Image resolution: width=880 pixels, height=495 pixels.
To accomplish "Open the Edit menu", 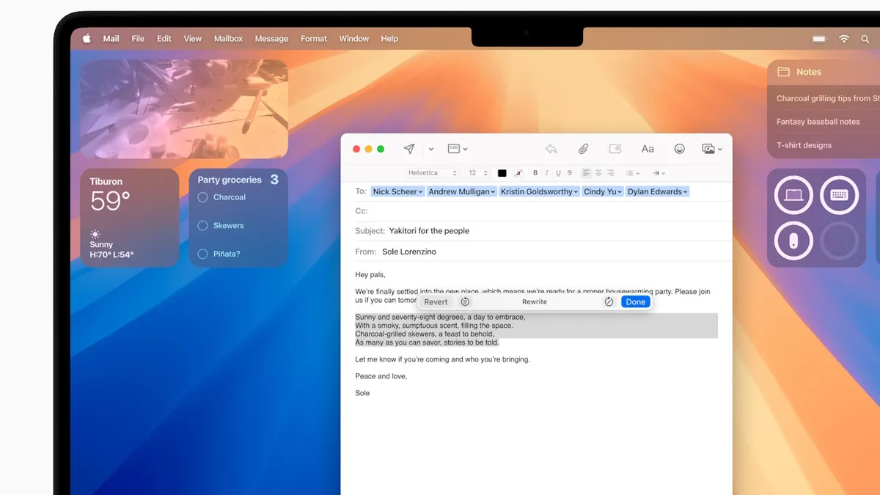I will tap(164, 39).
